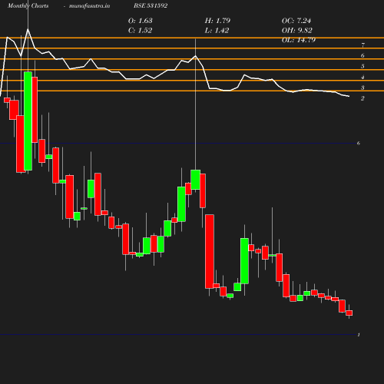Click the 'OC: 7.24' value
The height and width of the screenshot is (384, 384).
pyautogui.click(x=296, y=21)
